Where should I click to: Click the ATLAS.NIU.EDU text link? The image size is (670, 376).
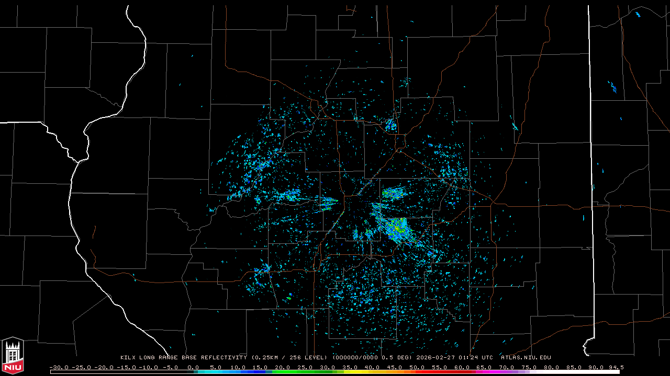click(x=526, y=358)
